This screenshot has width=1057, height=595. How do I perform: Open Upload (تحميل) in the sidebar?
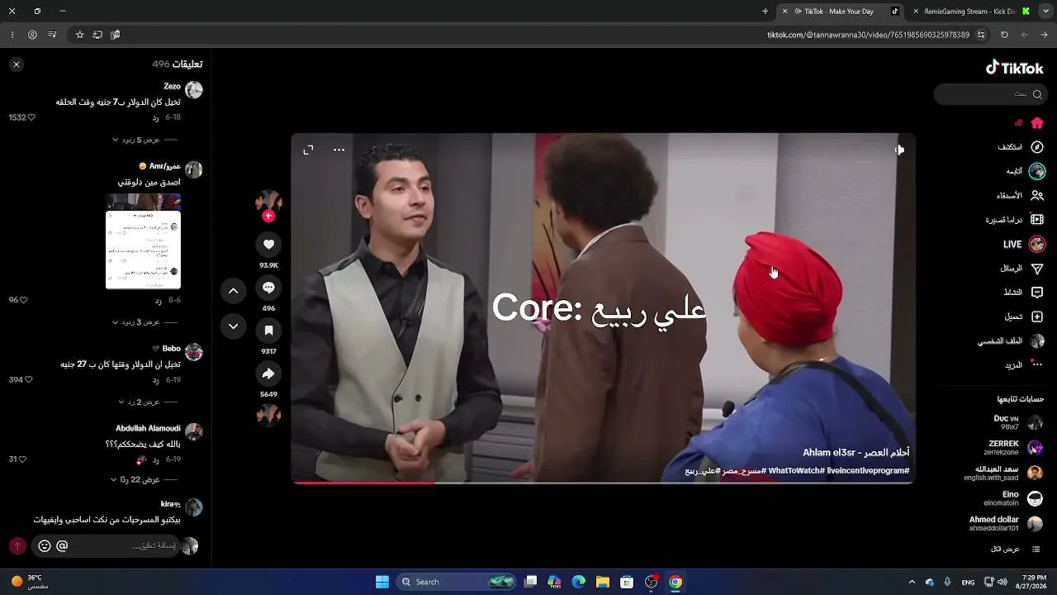point(1024,317)
